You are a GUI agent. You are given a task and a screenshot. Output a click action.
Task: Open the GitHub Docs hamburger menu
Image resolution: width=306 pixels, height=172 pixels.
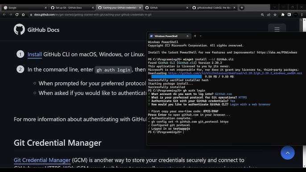[277, 29]
